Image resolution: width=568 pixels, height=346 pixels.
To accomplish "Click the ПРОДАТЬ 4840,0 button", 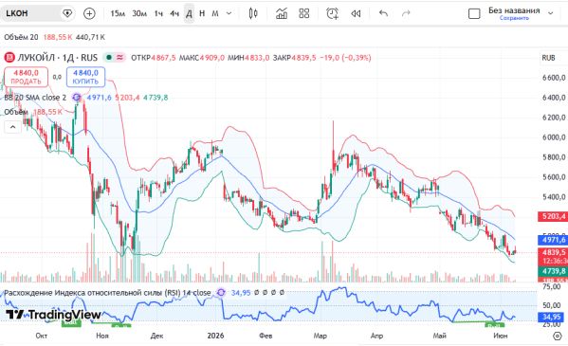I will click(26, 77).
